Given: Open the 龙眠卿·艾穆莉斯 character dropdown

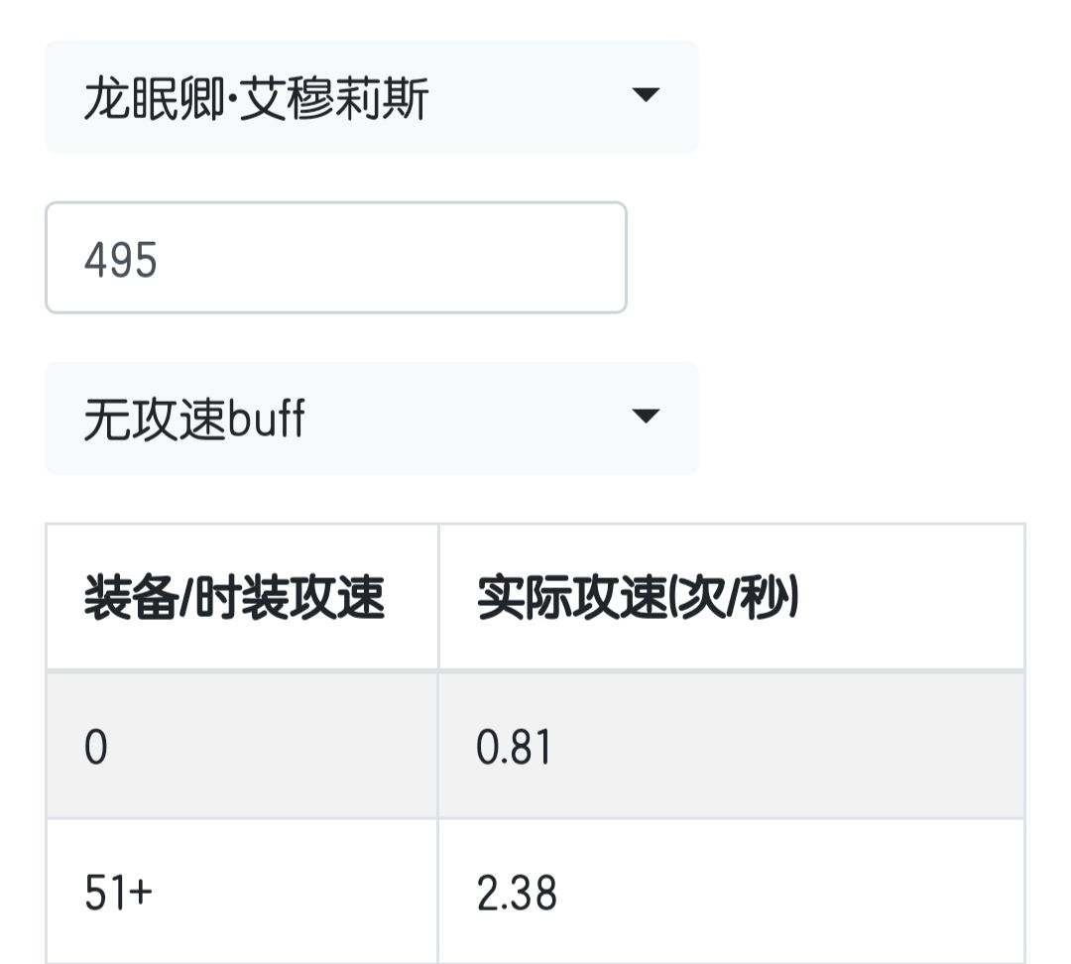Looking at the screenshot, I should pyautogui.click(x=371, y=97).
